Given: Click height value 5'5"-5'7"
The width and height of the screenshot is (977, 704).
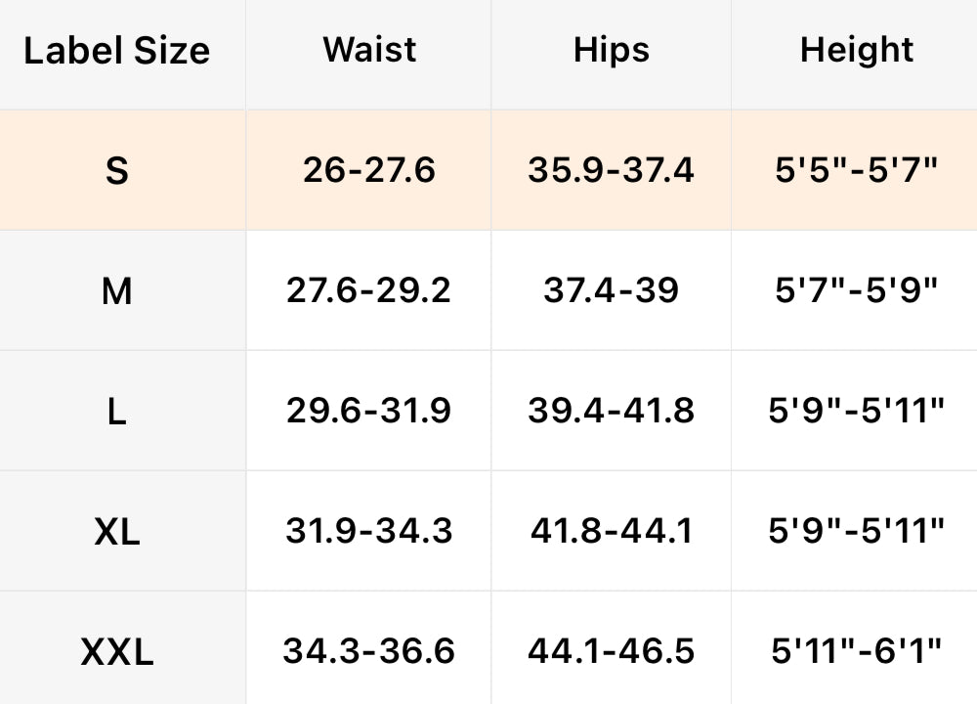Looking at the screenshot, I should [x=857, y=171].
